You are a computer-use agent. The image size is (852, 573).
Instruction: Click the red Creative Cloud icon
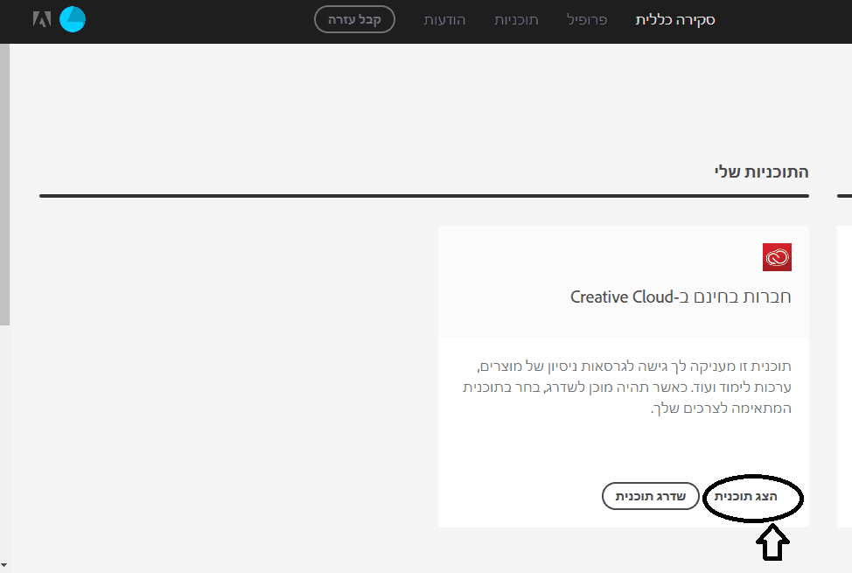pos(777,257)
